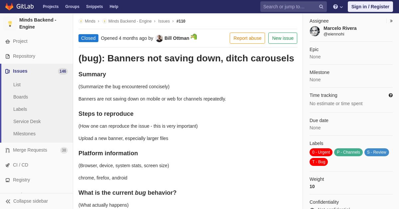Click the Merge Requests icon

pos(8,150)
